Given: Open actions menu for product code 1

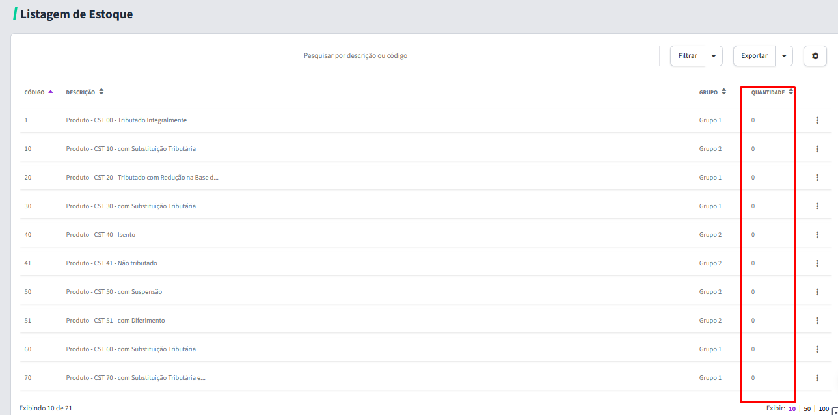Looking at the screenshot, I should pyautogui.click(x=817, y=120).
